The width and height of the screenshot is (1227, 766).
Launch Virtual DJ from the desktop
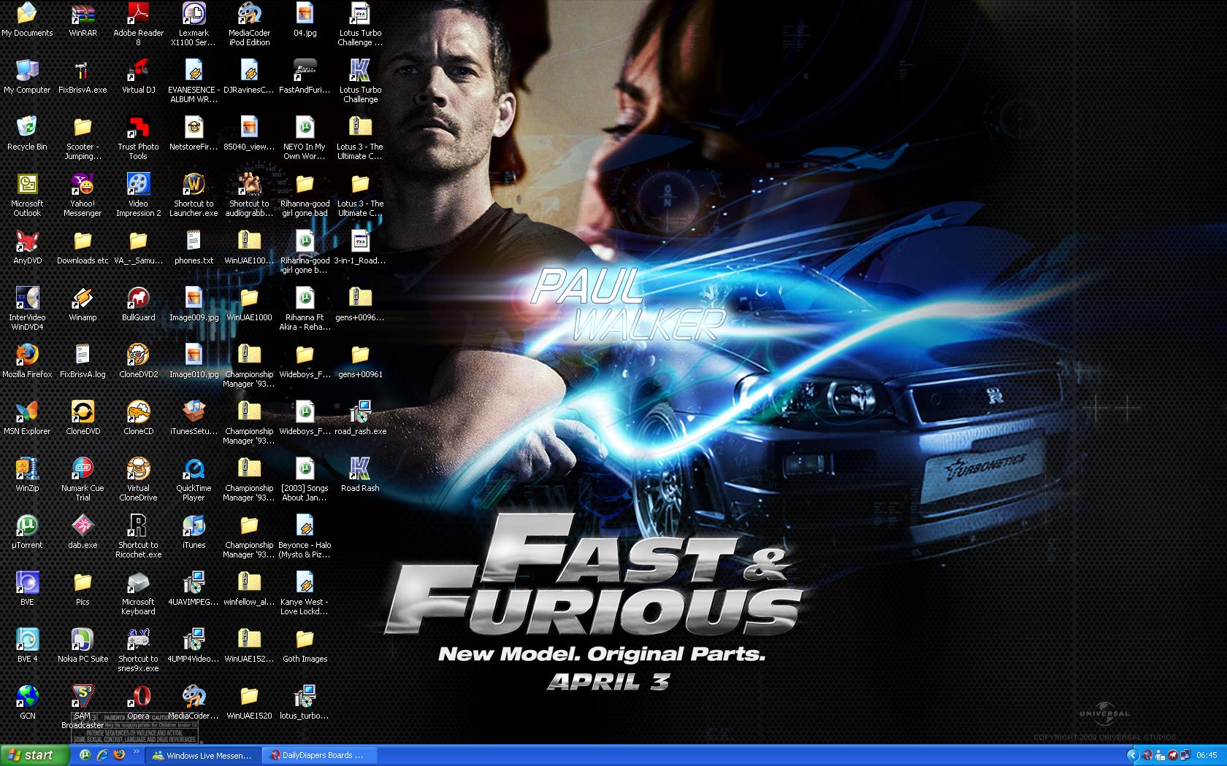pos(138,77)
